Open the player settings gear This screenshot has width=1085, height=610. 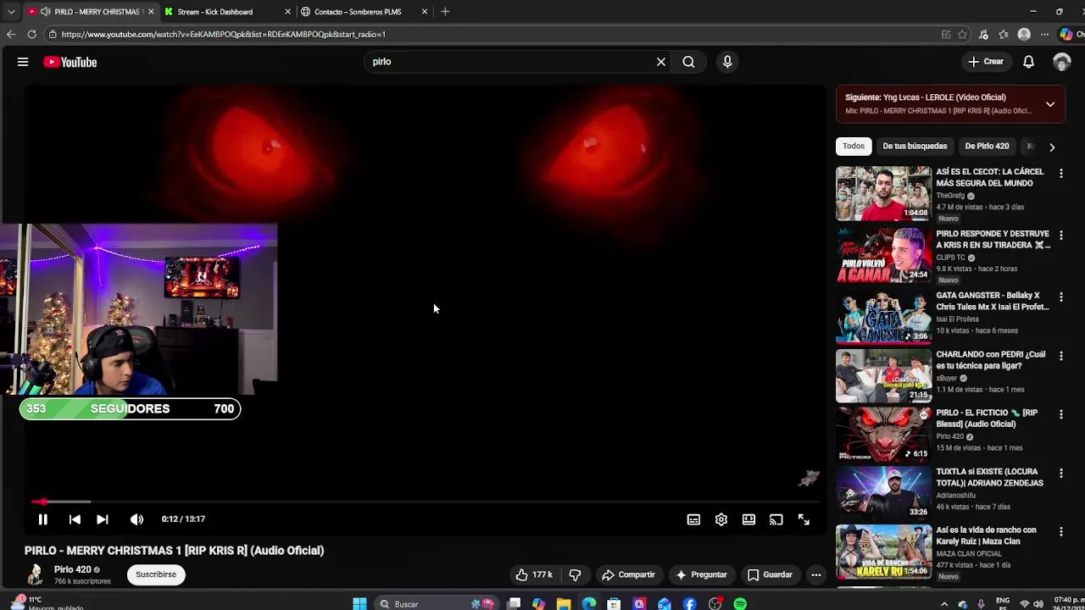click(721, 519)
